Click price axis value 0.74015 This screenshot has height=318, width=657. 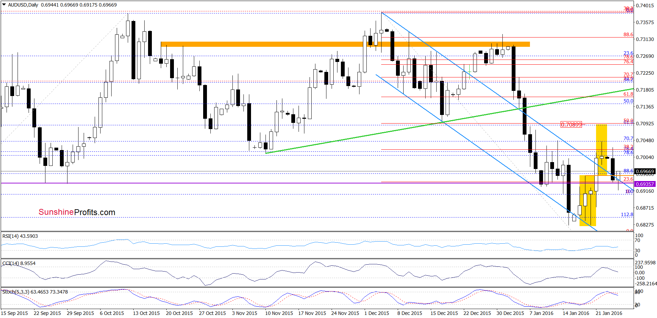pyautogui.click(x=645, y=6)
